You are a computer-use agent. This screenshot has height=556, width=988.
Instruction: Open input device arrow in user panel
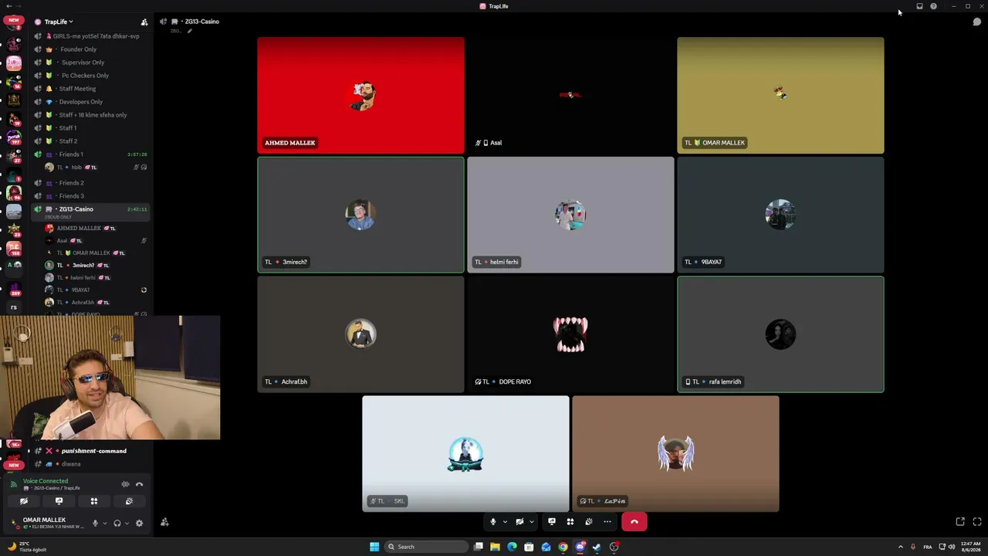tap(104, 524)
